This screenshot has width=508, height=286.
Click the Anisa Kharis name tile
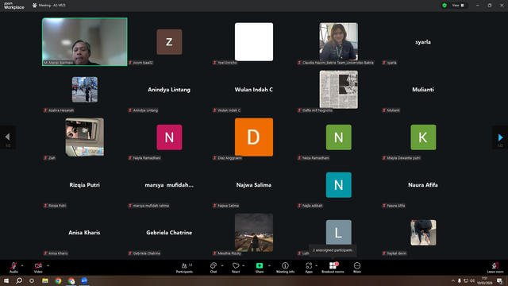[x=84, y=233]
